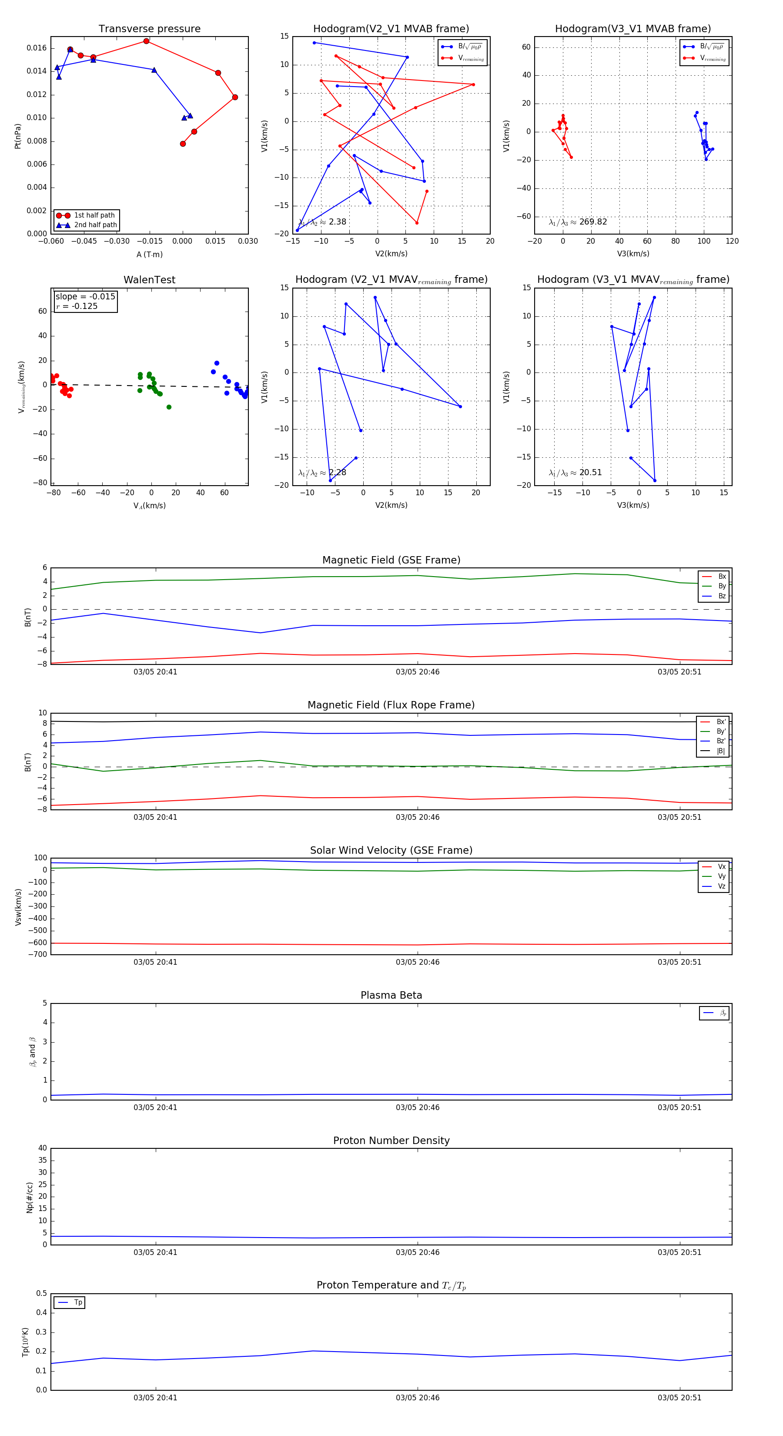Click the βp legend entry in Plasma Beta plot
The height and width of the screenshot is (1436, 783).
[715, 1013]
